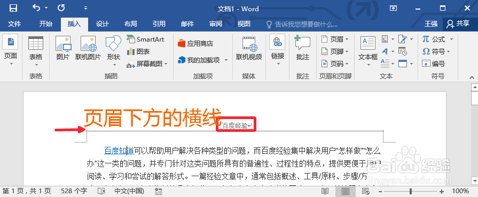Image resolution: width=478 pixels, height=197 pixels.
Task: Open the 页脚 footer dropdown
Action: click(x=335, y=52)
